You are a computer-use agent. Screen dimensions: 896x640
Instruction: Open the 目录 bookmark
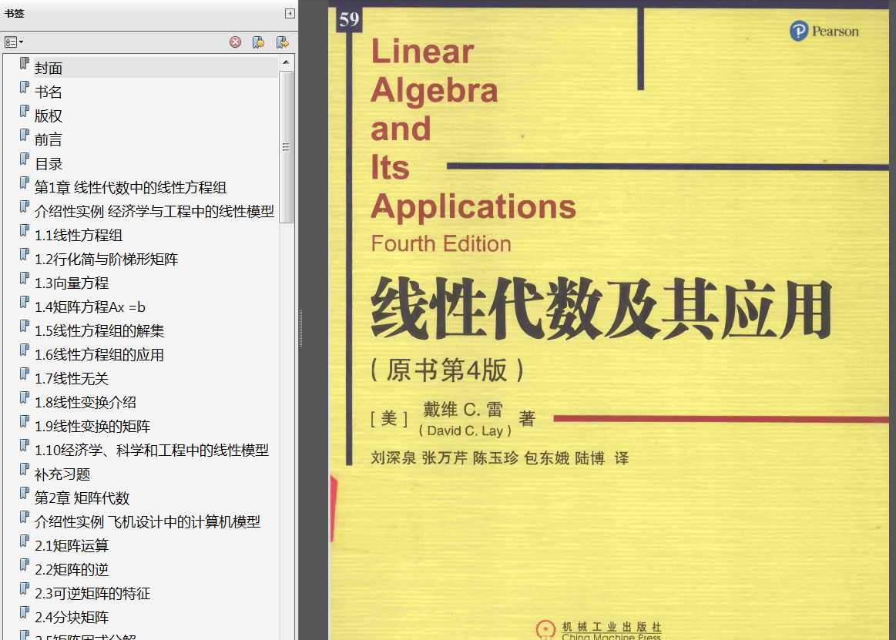pos(49,164)
